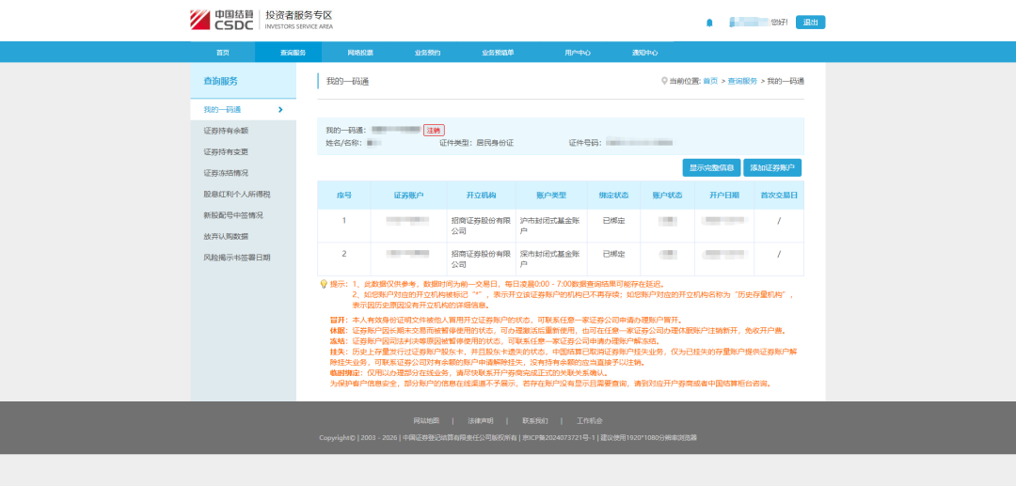Go to 用户中心 in navigation bar
The image size is (1016, 486).
pos(577,53)
